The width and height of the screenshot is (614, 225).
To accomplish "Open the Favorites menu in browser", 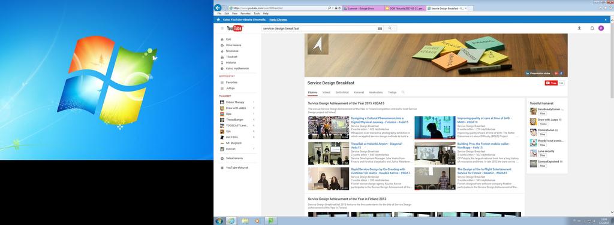I will [x=245, y=13].
